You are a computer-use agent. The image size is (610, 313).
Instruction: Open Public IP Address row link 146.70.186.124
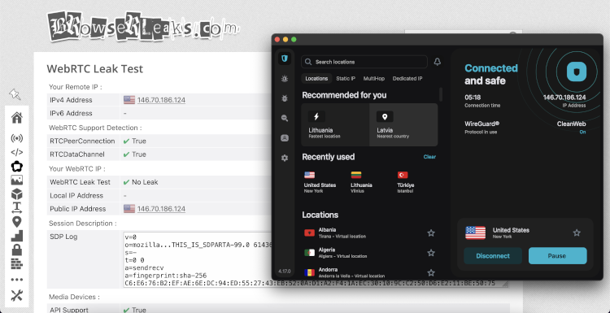tap(161, 209)
